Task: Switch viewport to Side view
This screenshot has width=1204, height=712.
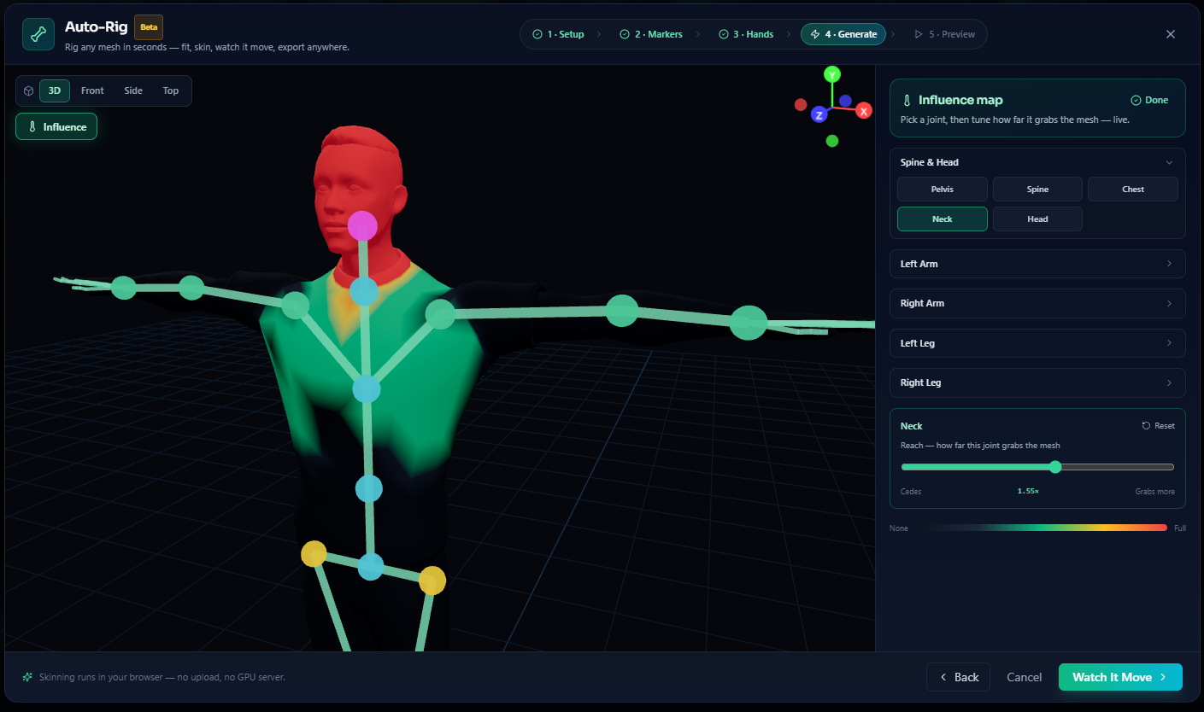Action: click(133, 90)
